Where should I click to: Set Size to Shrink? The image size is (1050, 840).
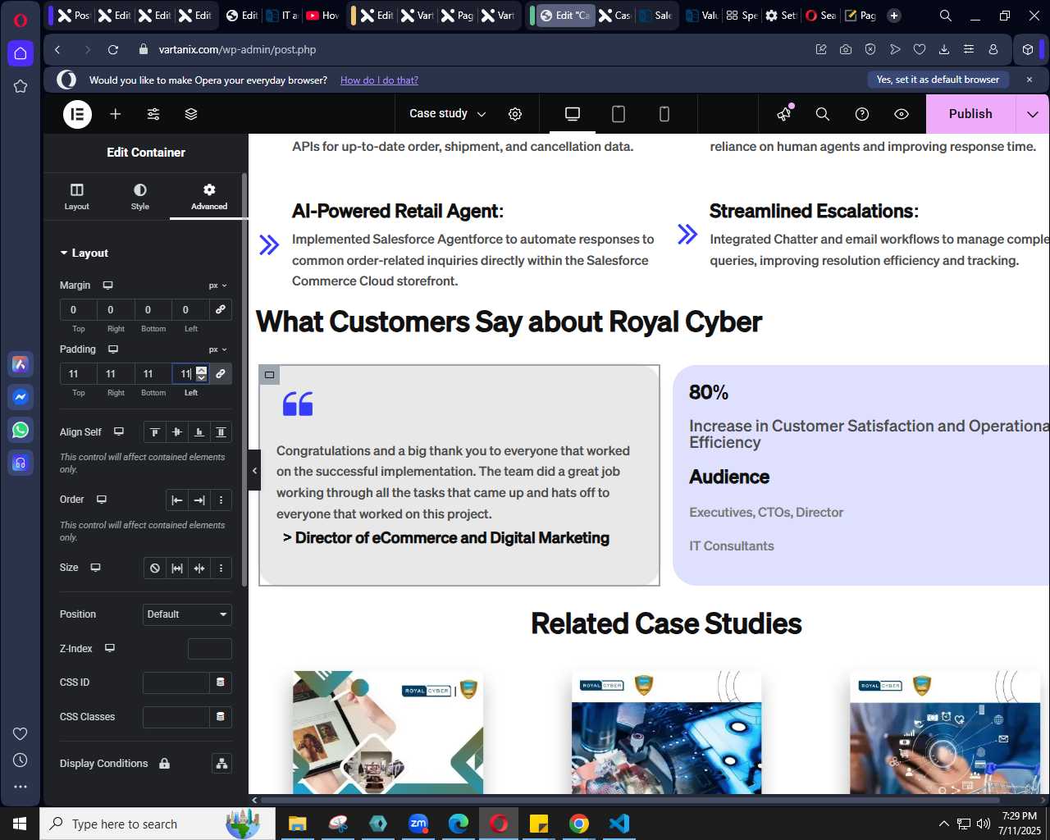point(199,568)
